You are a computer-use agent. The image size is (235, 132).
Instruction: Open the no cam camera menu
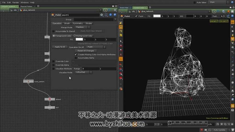224,21
